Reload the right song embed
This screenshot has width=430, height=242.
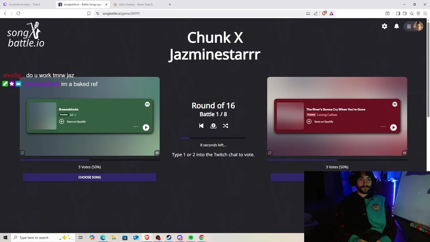tap(269, 153)
